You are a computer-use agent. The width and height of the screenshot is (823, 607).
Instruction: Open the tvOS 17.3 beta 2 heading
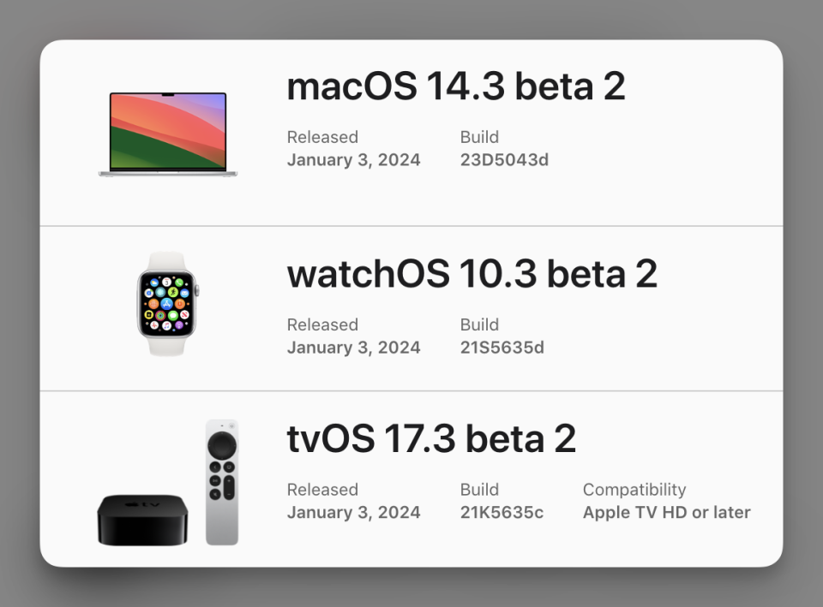[431, 438]
